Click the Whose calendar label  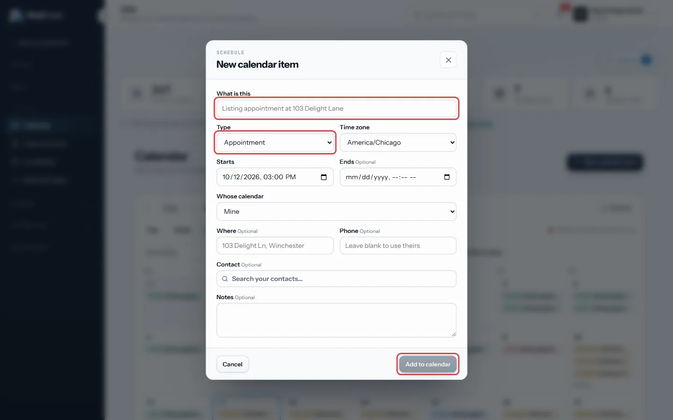(240, 196)
